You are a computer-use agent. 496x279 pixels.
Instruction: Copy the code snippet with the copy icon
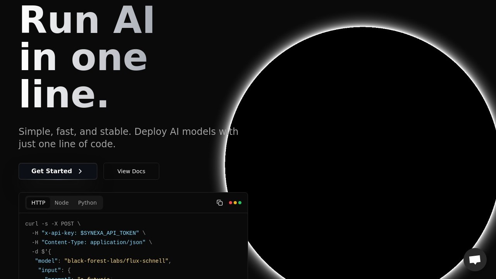[x=220, y=203]
